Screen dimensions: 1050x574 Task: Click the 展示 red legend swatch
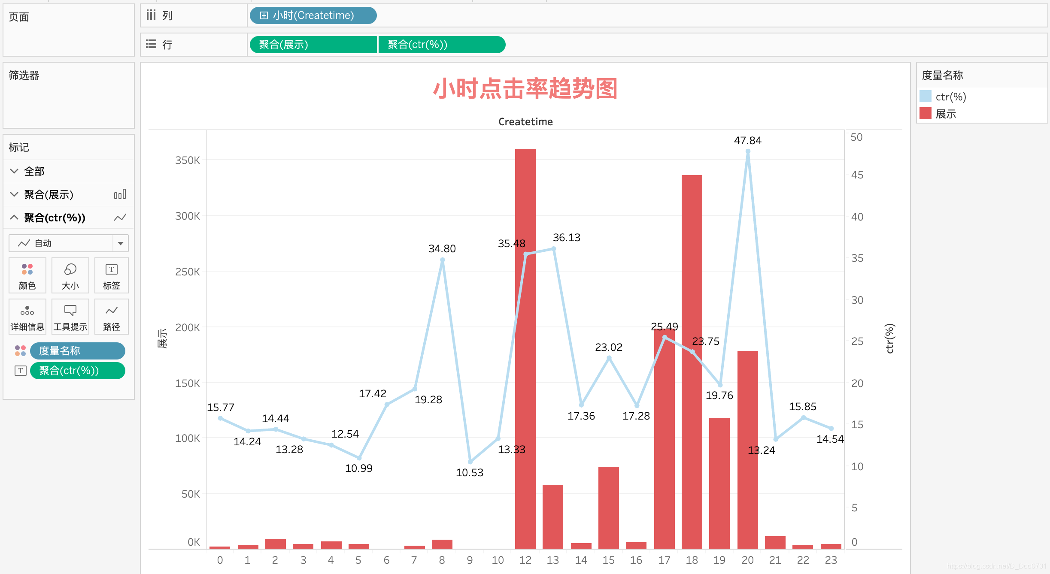[x=926, y=113]
